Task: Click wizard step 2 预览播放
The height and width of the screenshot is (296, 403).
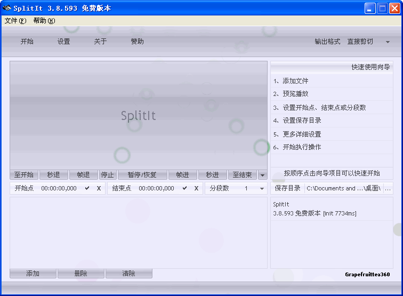Action: pyautogui.click(x=332, y=94)
